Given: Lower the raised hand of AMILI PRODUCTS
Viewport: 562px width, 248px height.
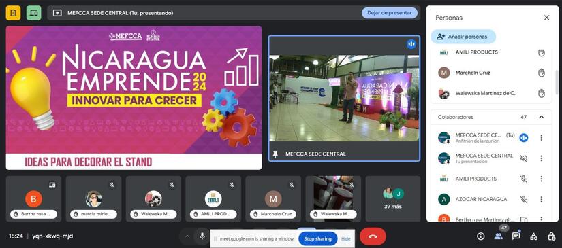Looking at the screenshot, I should coord(541,52).
